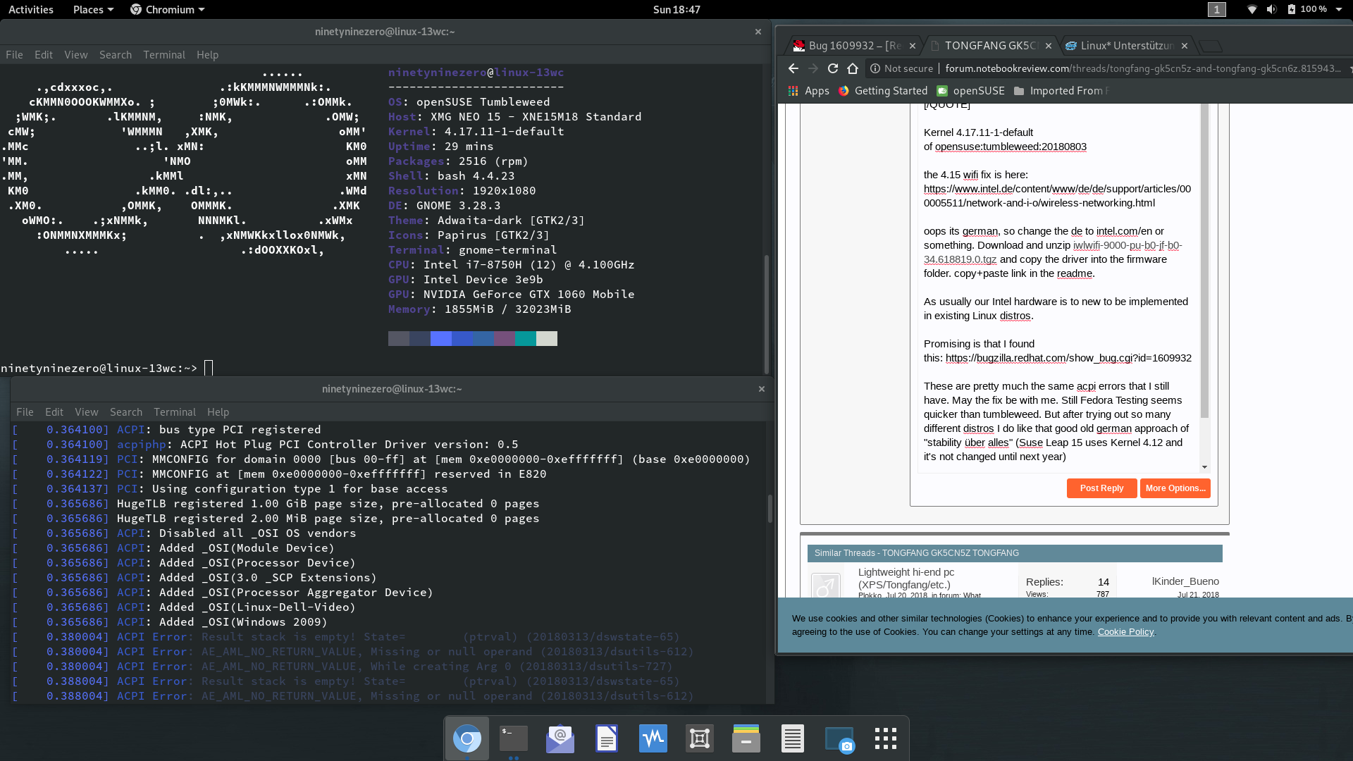
Task: Open Search menu in upper terminal
Action: pyautogui.click(x=116, y=54)
